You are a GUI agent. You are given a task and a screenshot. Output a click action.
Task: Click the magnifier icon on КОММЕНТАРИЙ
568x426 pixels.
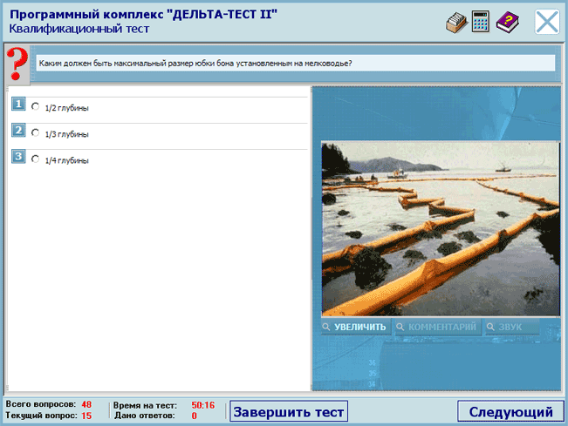(x=400, y=327)
